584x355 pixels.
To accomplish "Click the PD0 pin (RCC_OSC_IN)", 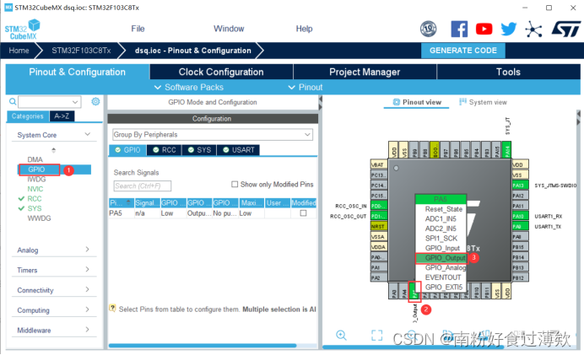I will pos(379,206).
